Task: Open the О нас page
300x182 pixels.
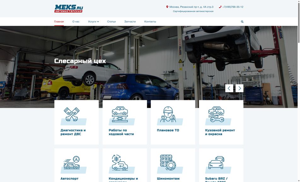Action: (x=76, y=22)
